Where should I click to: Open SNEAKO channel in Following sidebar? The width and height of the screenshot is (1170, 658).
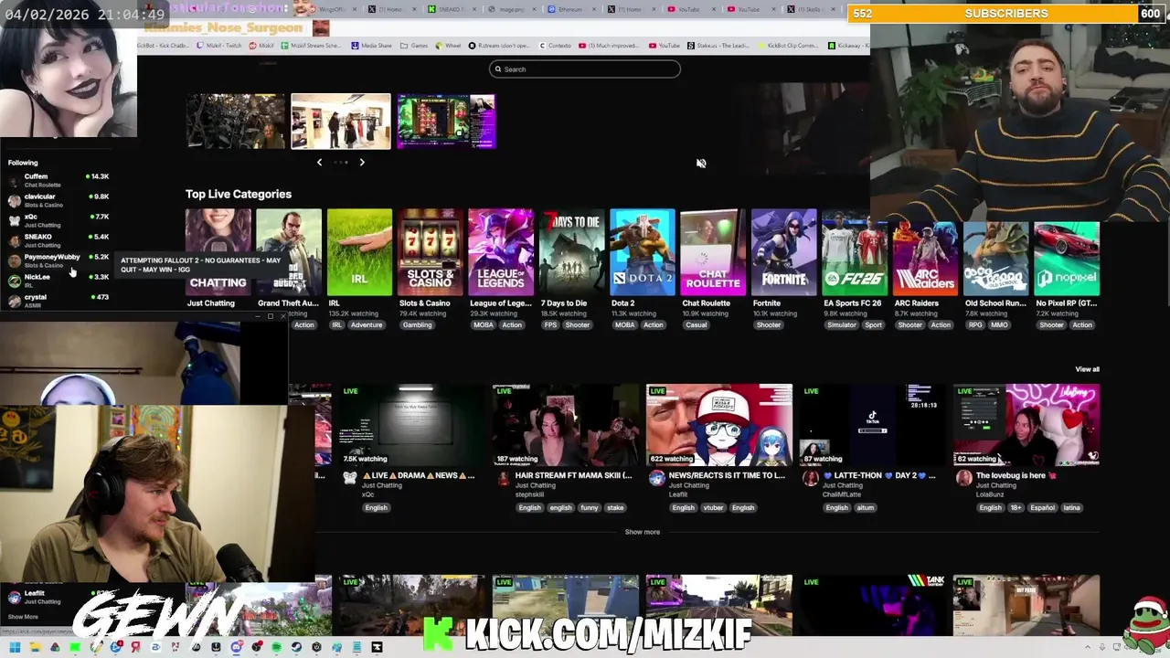[x=58, y=240]
